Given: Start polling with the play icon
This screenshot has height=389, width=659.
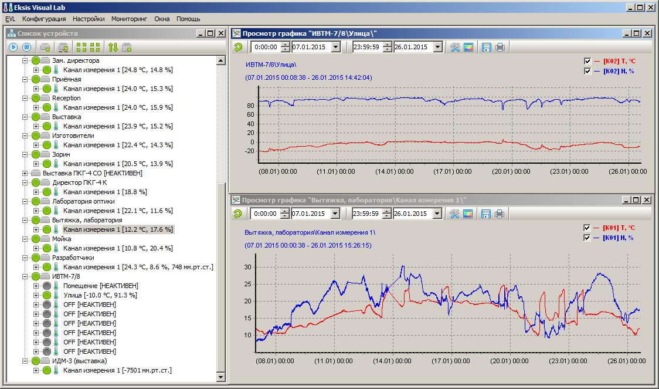Looking at the screenshot, I should click(x=13, y=48).
